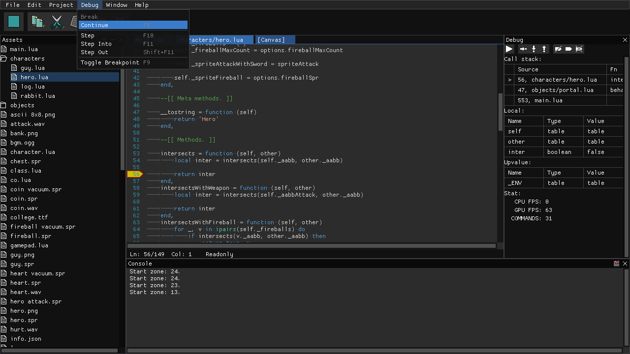Click the teal color swatch in the toolbar
630x354 pixels.
(13, 21)
